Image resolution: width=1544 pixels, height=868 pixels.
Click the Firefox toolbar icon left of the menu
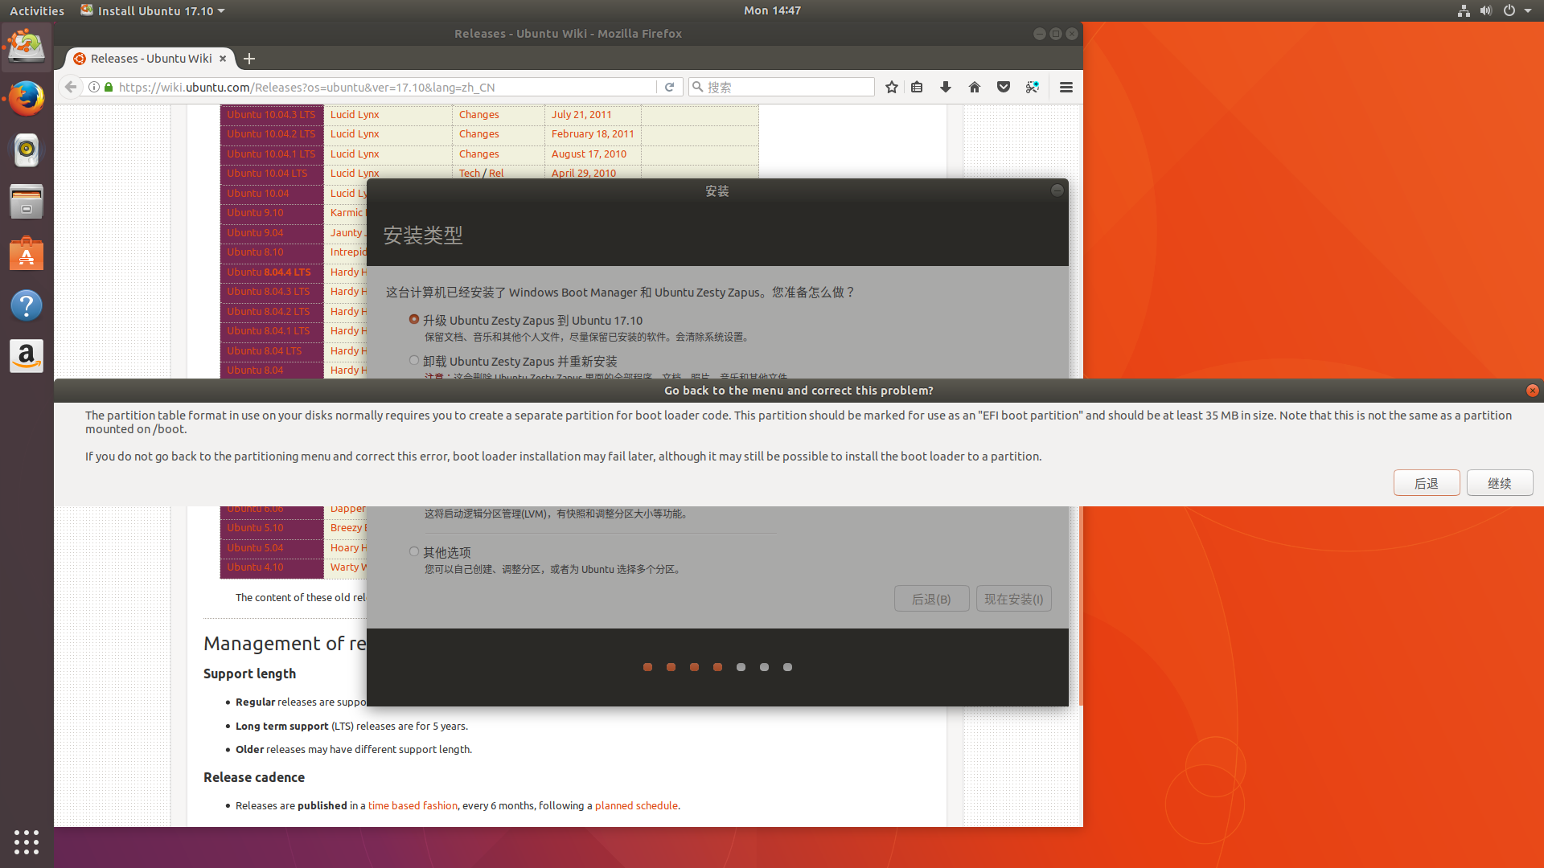click(1033, 87)
